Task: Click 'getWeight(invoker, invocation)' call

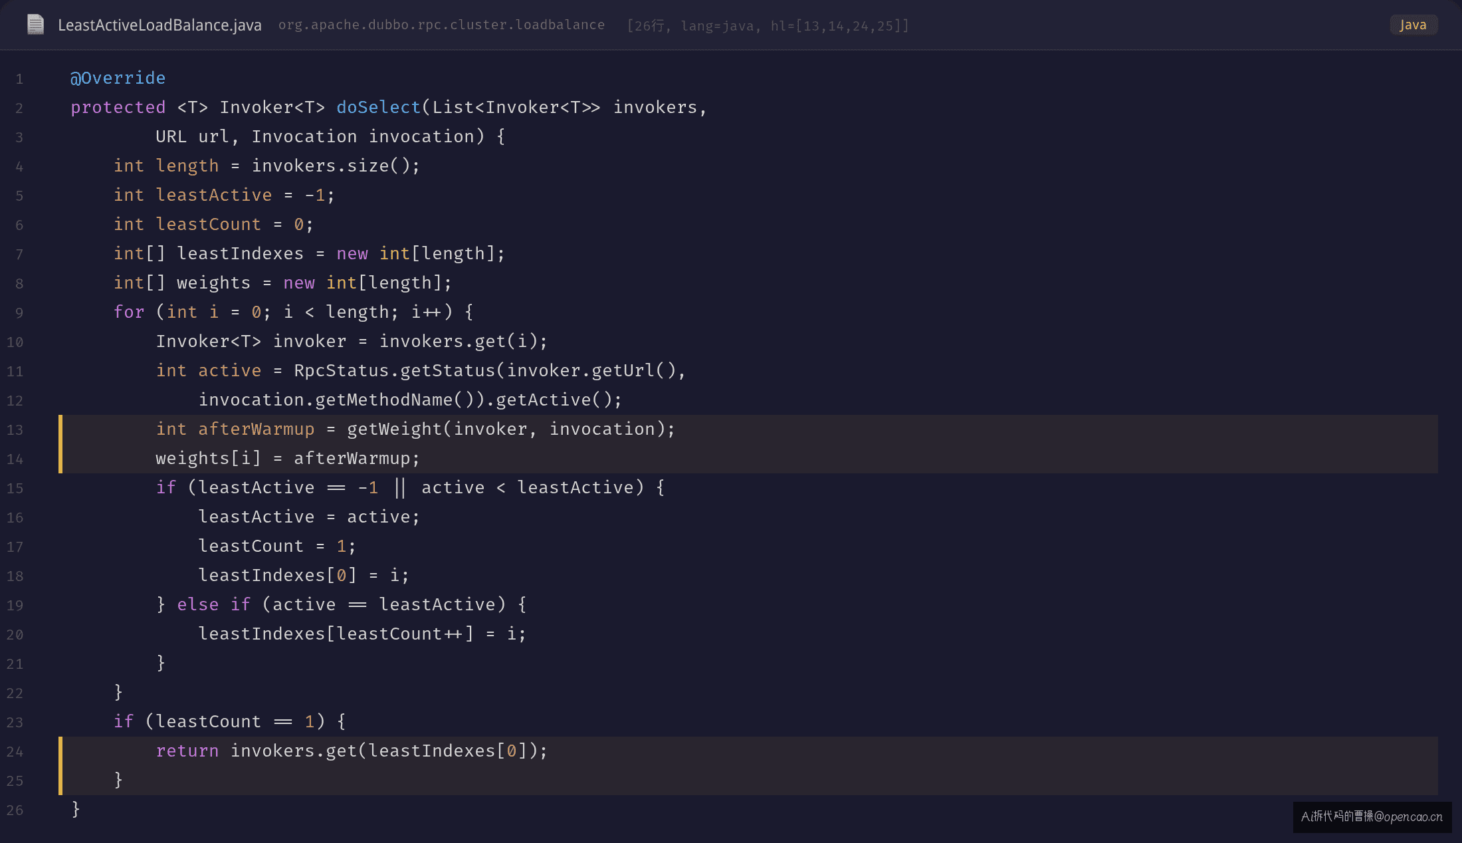Action: 505,429
